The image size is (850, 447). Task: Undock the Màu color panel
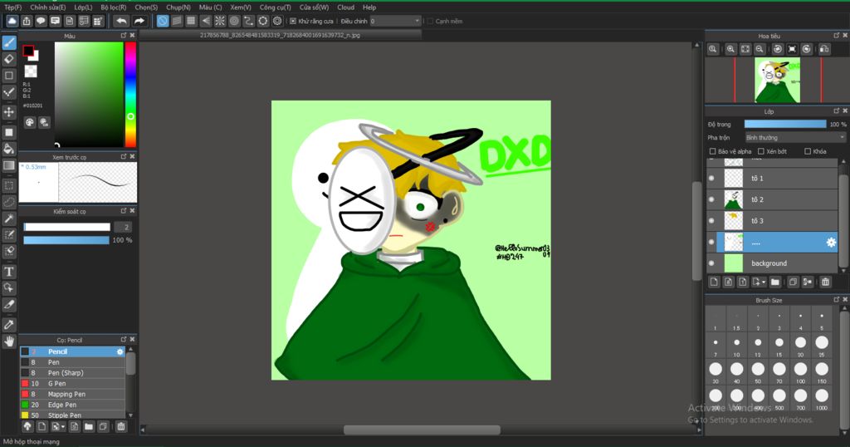124,35
